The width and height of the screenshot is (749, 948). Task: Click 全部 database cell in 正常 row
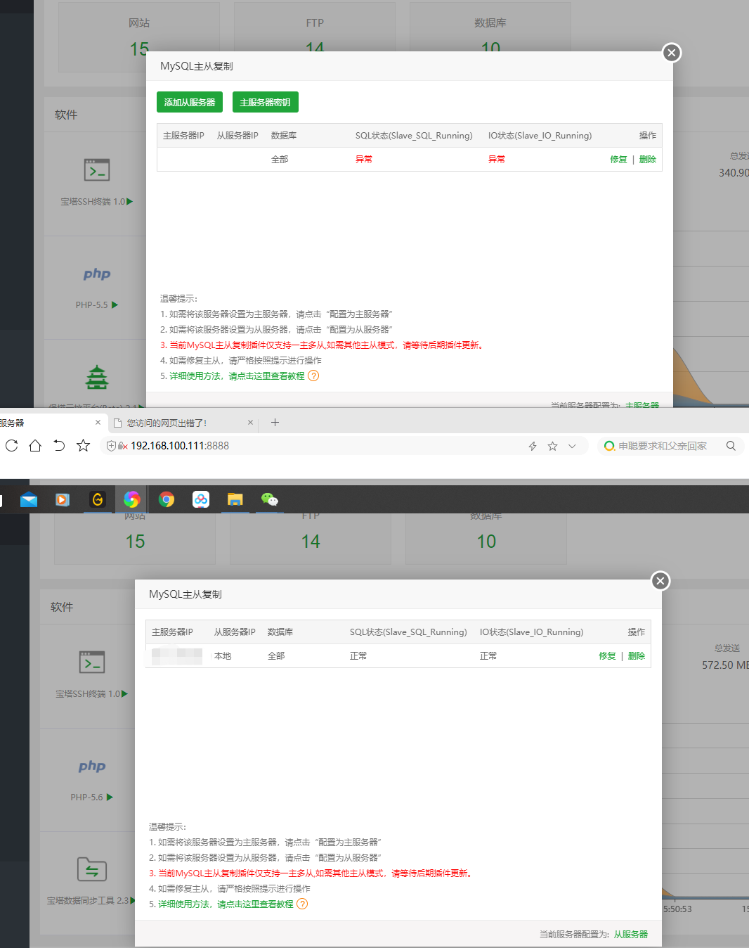[x=276, y=656]
